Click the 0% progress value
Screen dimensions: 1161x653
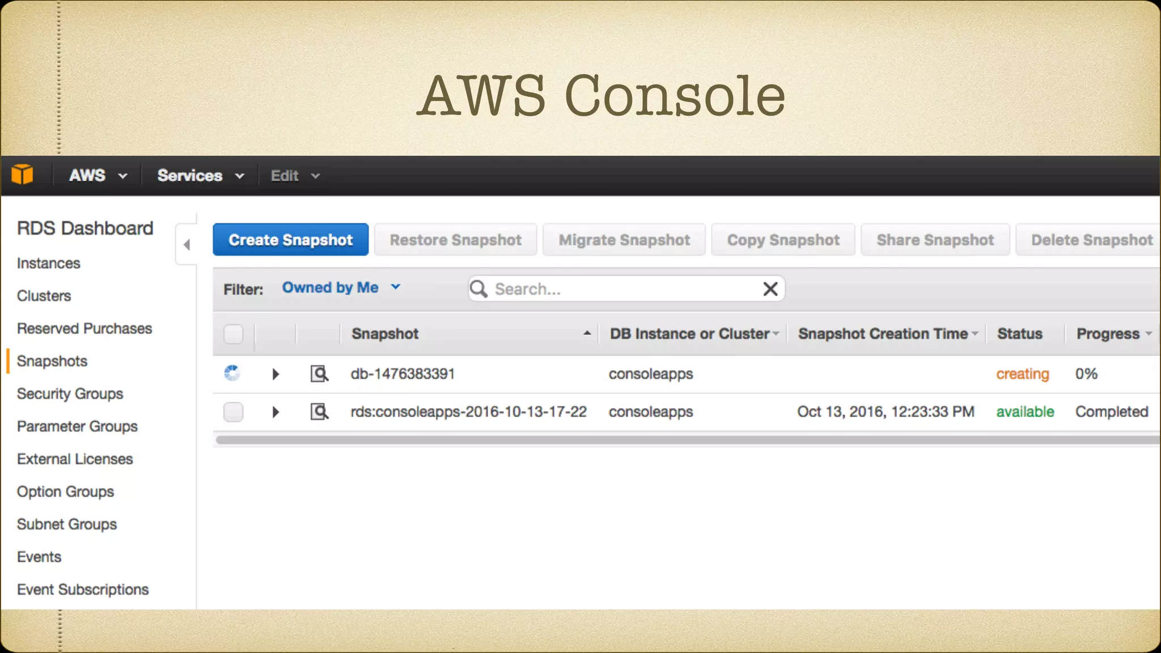point(1086,374)
